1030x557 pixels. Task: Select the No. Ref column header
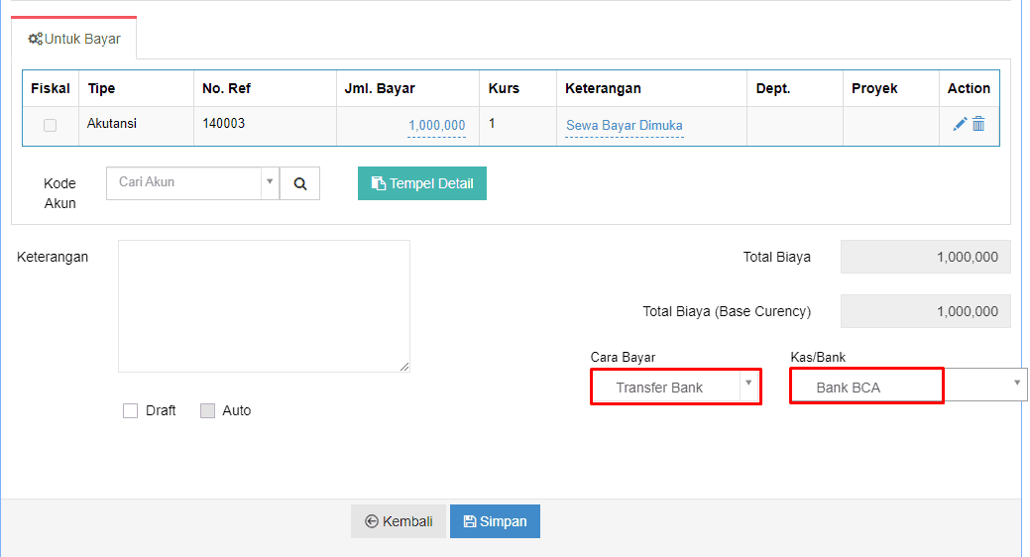(226, 88)
